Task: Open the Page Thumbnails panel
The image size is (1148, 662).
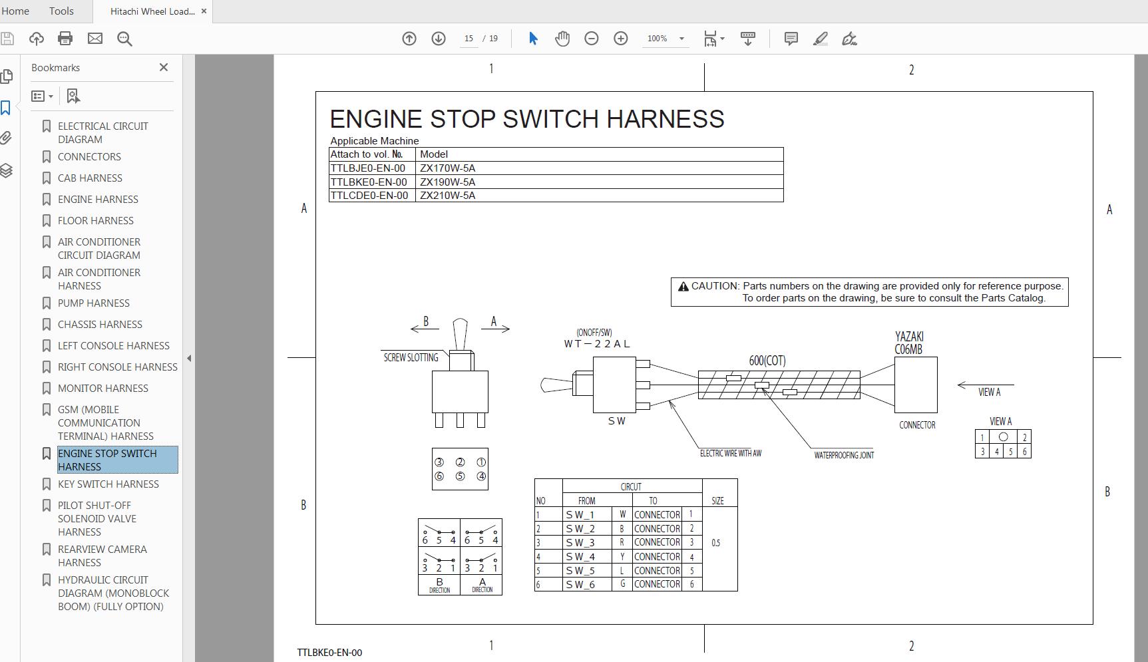Action: [7, 77]
